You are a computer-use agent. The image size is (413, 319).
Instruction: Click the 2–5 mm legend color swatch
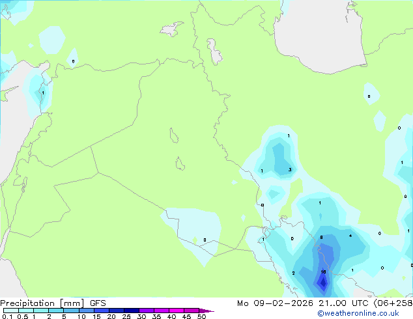(56, 311)
